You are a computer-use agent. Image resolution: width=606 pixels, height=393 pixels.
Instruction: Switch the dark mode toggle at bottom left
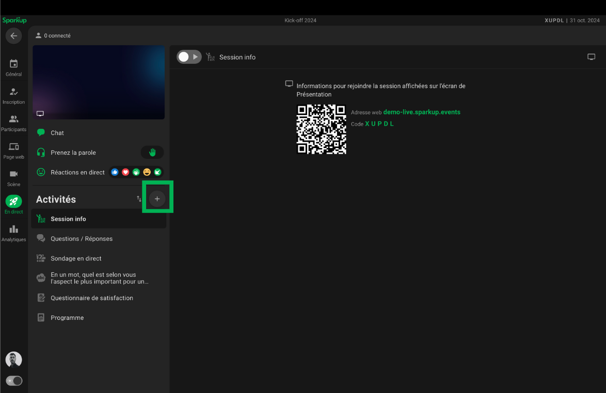pyautogui.click(x=14, y=381)
